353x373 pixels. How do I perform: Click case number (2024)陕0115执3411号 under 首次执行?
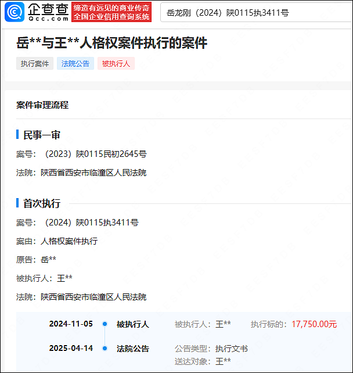click(92, 223)
